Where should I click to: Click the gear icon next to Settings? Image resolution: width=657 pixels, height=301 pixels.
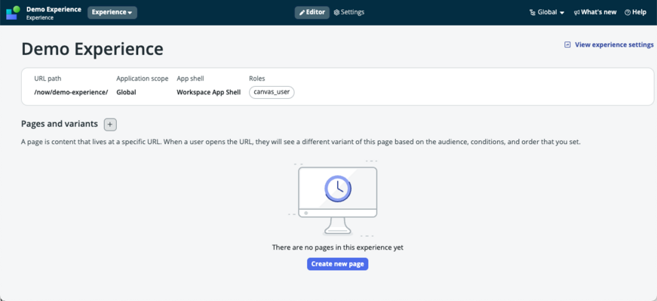click(x=336, y=13)
